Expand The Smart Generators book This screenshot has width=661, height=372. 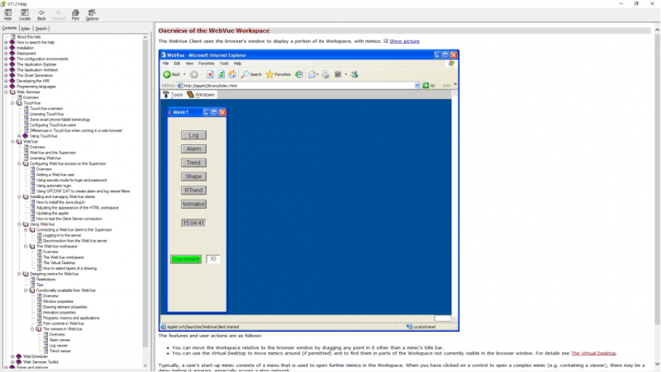click(x=6, y=75)
